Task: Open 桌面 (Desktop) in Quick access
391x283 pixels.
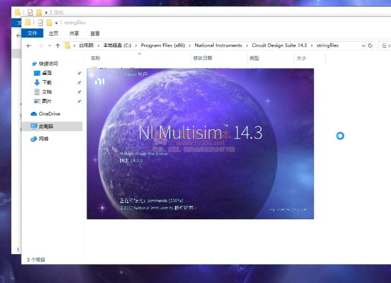Action: pyautogui.click(x=47, y=73)
